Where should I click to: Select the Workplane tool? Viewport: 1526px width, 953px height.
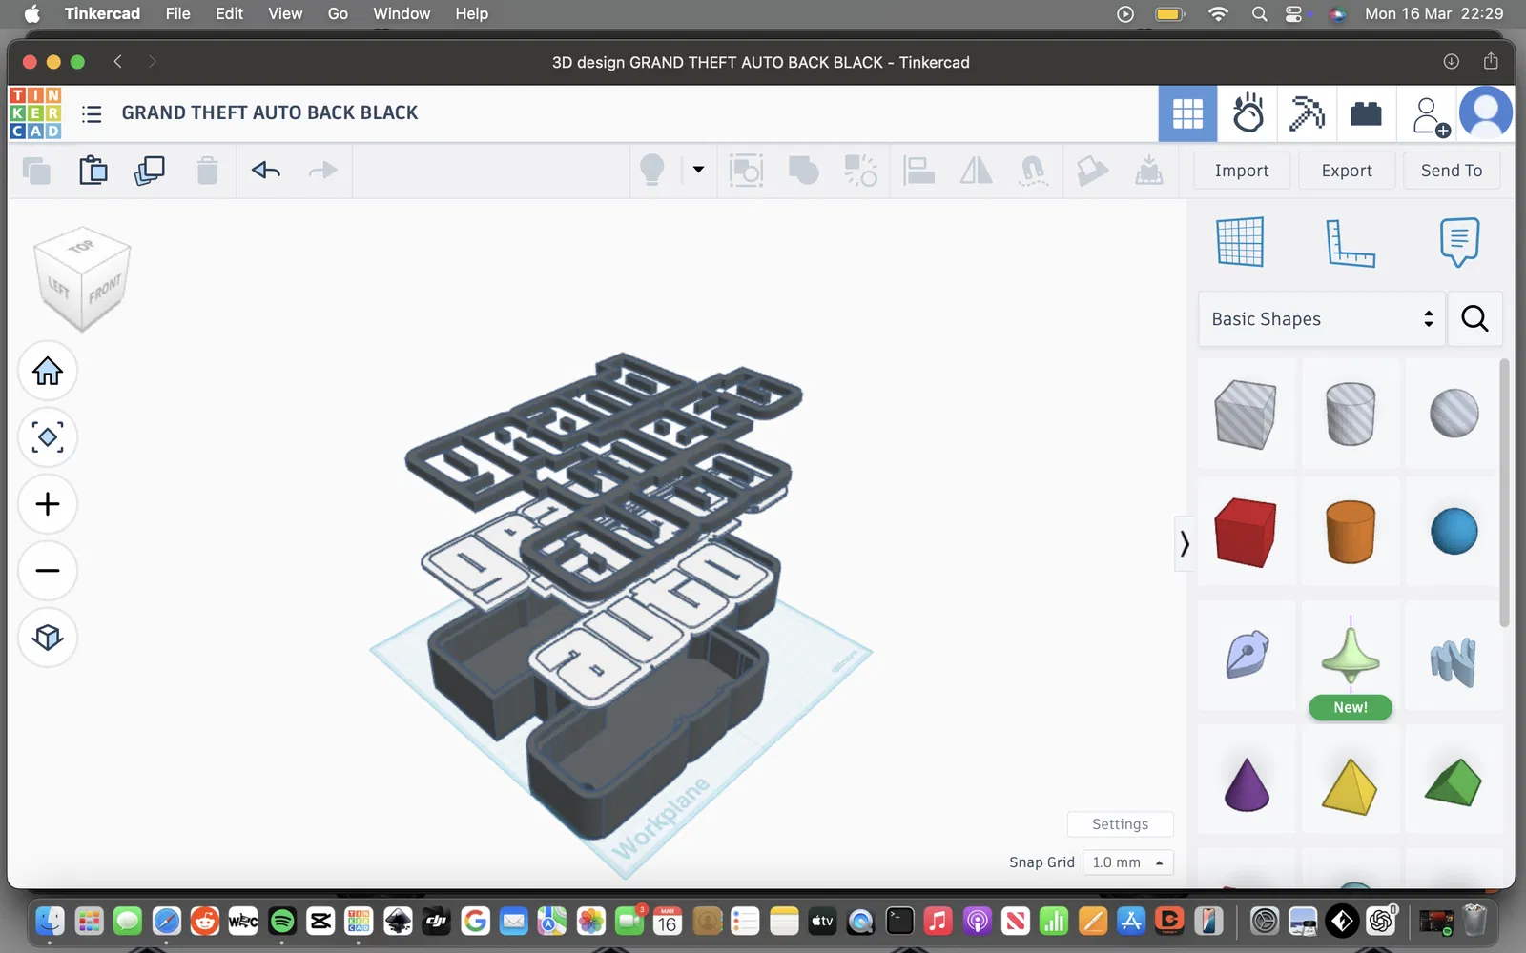coord(1240,242)
